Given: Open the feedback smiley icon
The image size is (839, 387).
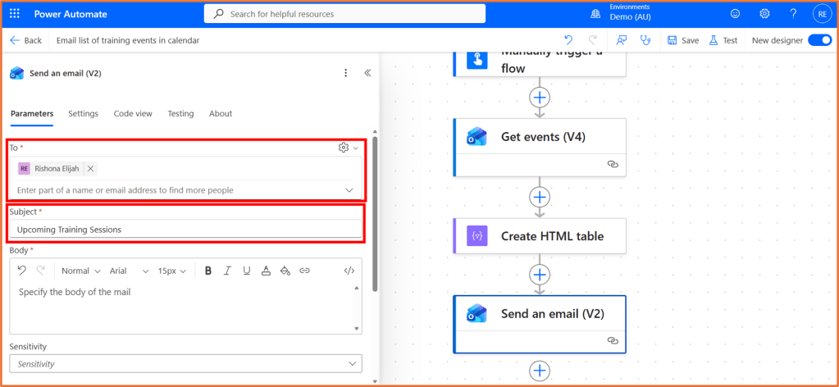Looking at the screenshot, I should coord(735,14).
